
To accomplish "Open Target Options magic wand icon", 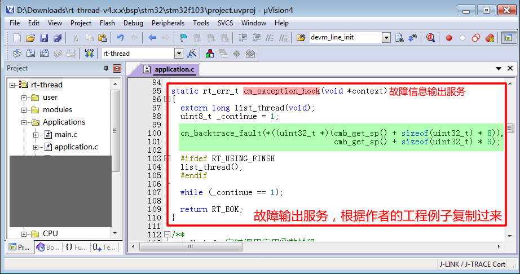I will point(192,54).
